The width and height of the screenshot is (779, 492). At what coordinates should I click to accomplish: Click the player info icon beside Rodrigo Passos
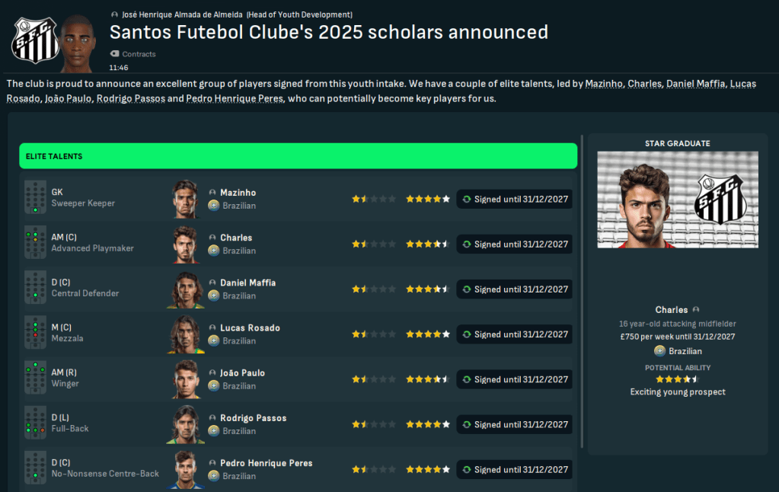pyautogui.click(x=212, y=418)
